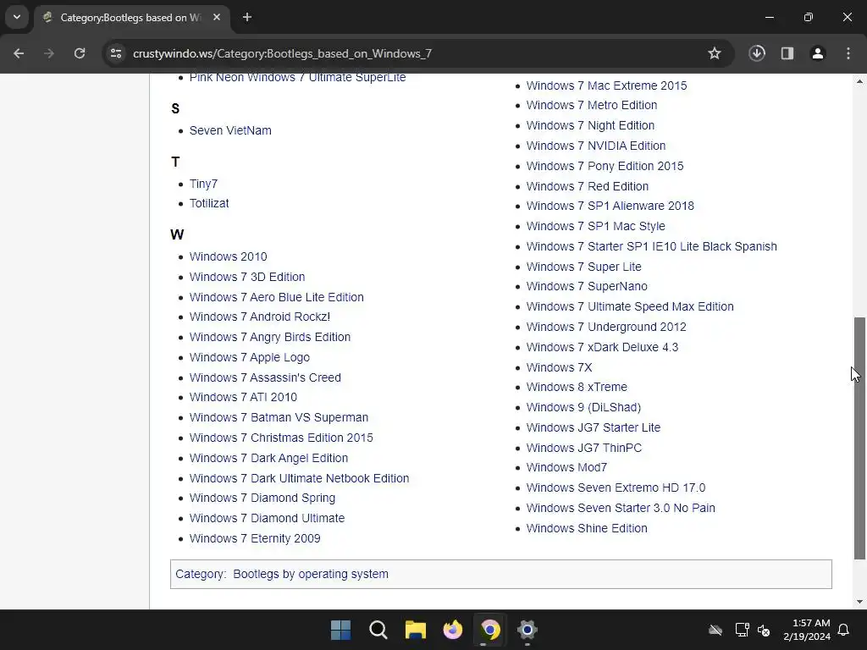Screen dimensions: 867x650
Task: Open Windows Shine Edition link
Action: pyautogui.click(x=587, y=528)
